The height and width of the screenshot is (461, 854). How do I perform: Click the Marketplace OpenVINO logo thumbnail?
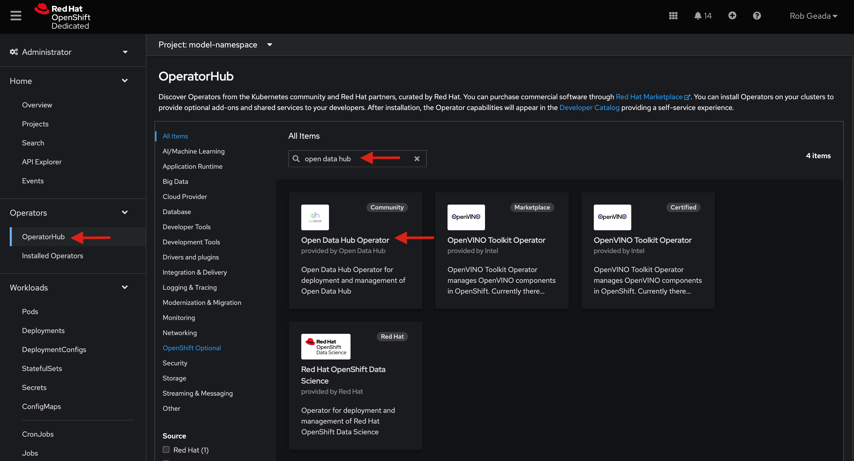click(x=466, y=217)
